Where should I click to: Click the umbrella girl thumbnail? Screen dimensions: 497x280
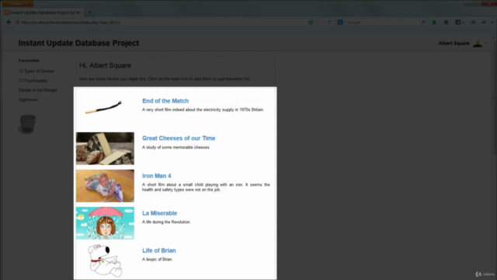pos(105,223)
